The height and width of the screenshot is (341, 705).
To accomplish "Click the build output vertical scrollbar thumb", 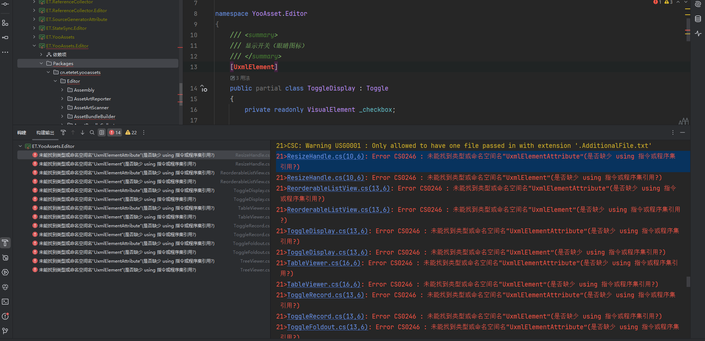I will tap(688, 282).
